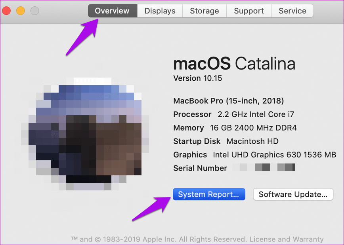Click the Software Update button
This screenshot has height=245, width=344.
click(293, 194)
